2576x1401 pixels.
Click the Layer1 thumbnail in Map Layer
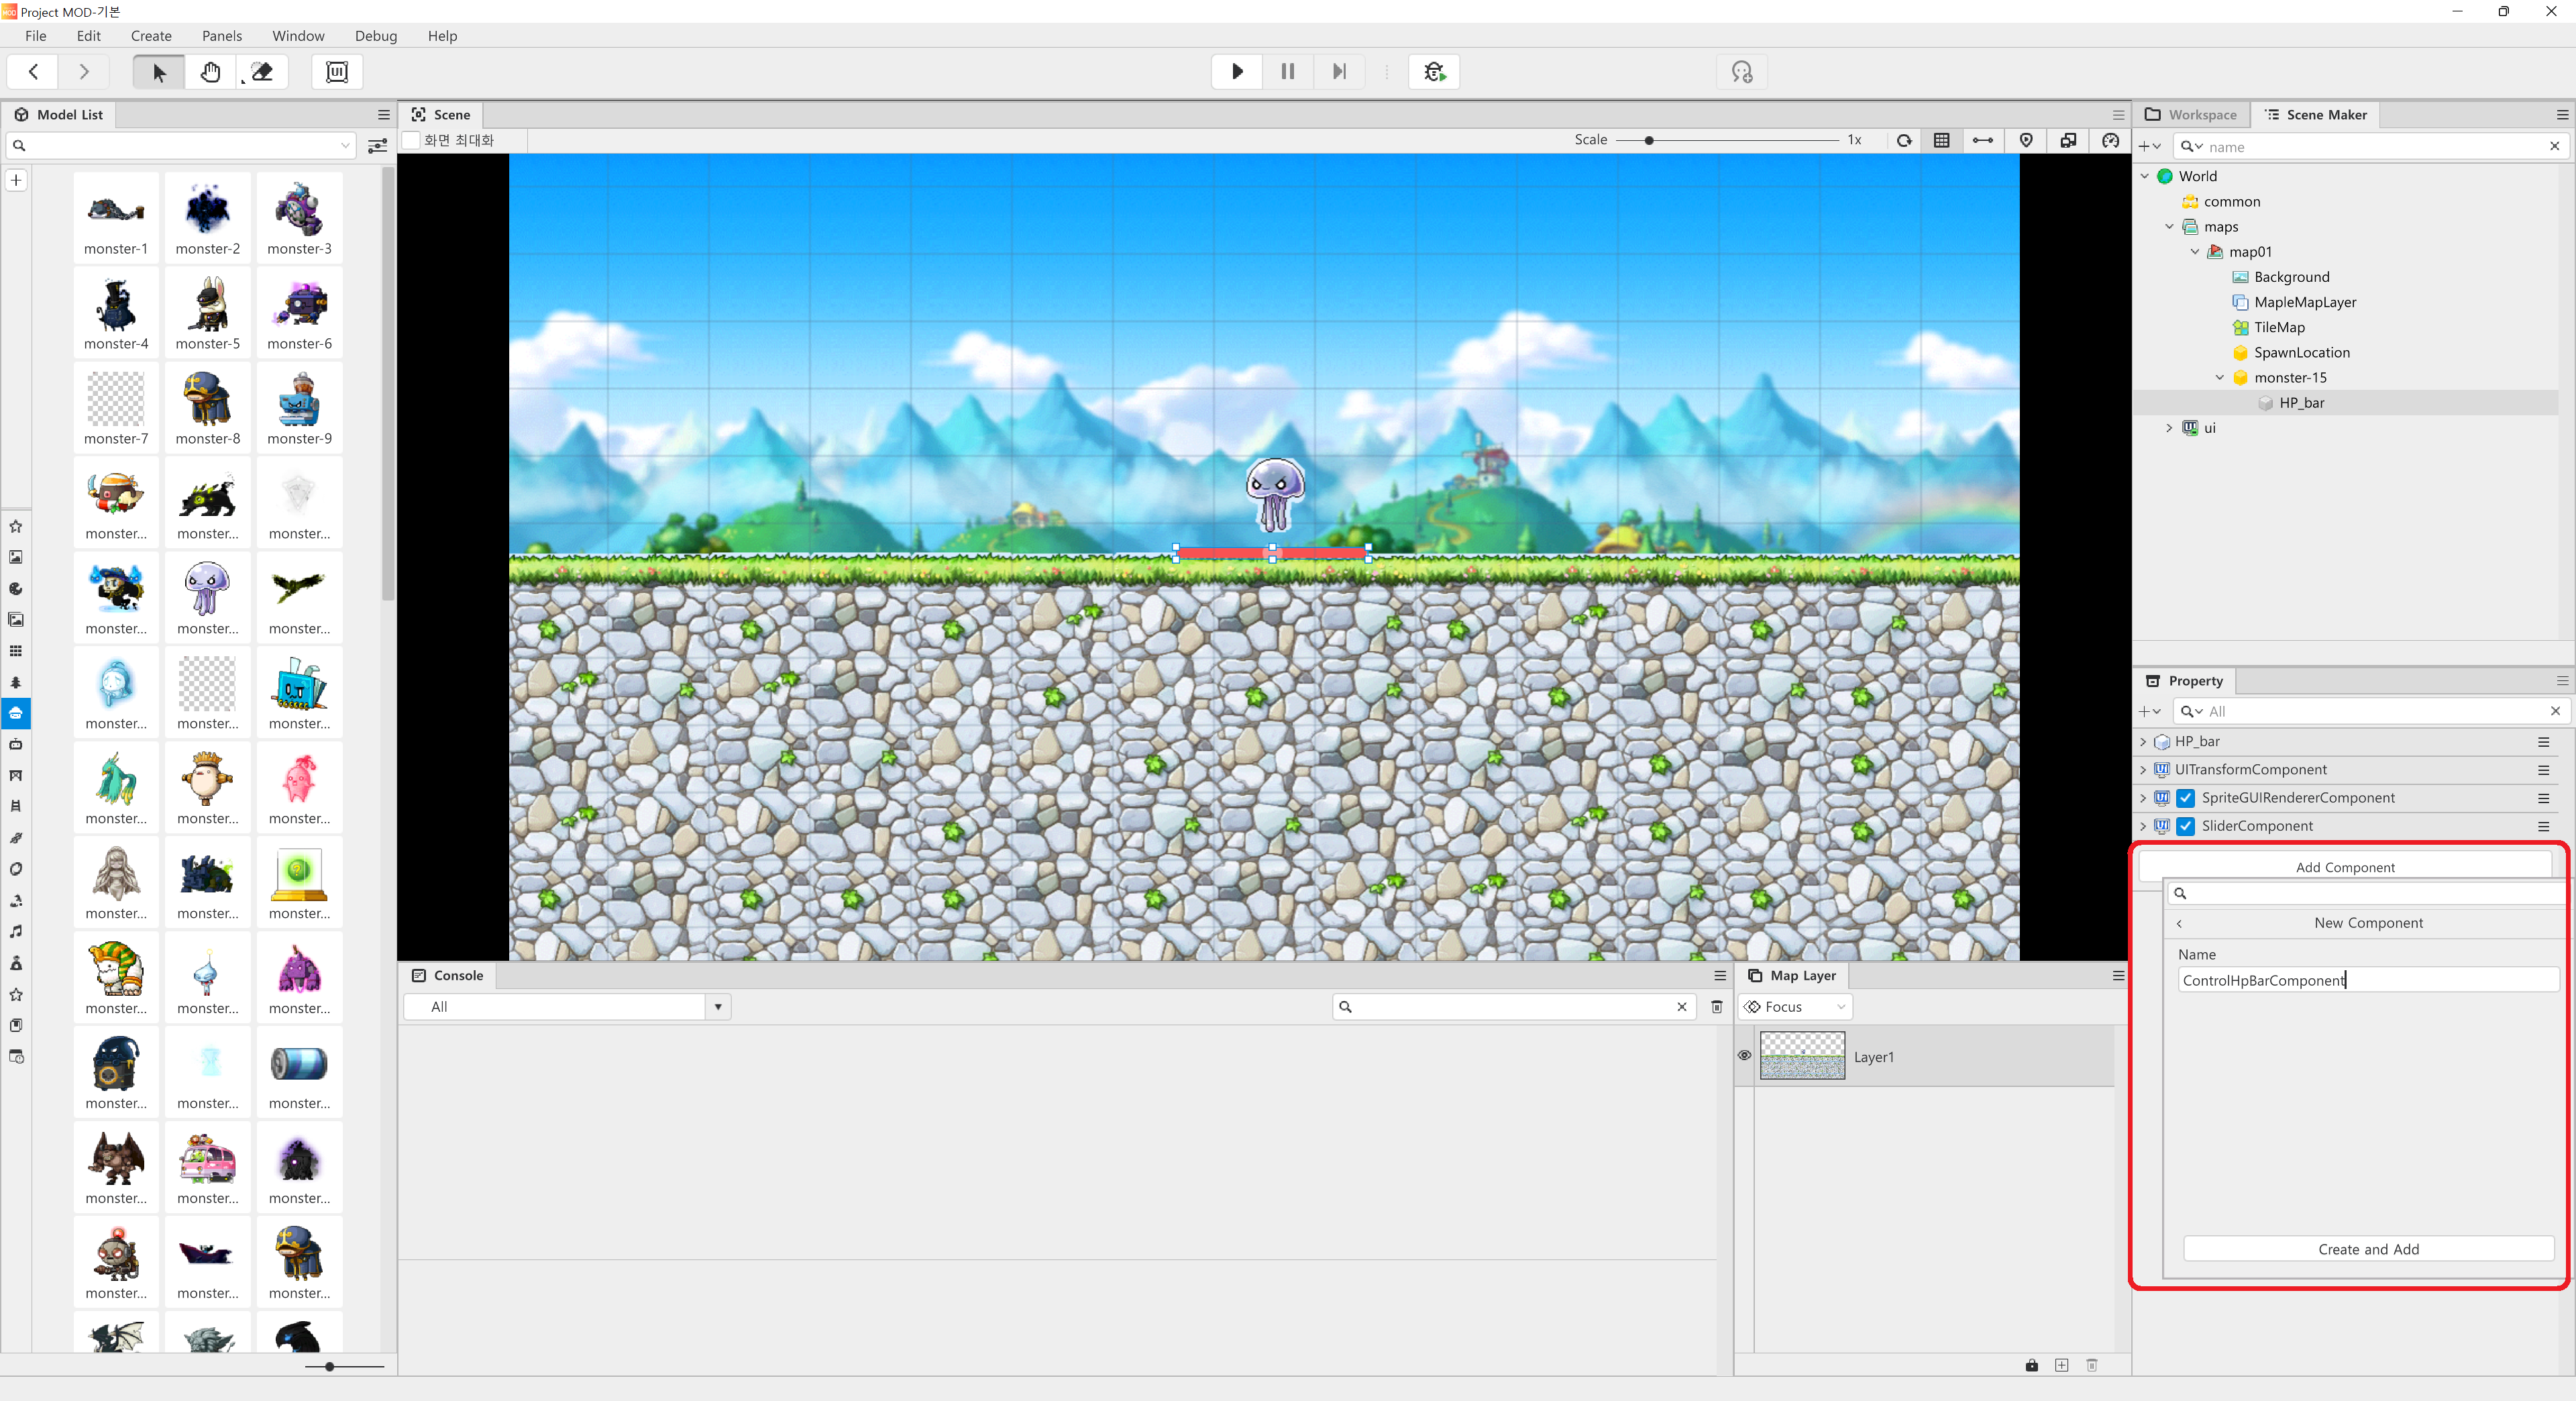[1802, 1056]
